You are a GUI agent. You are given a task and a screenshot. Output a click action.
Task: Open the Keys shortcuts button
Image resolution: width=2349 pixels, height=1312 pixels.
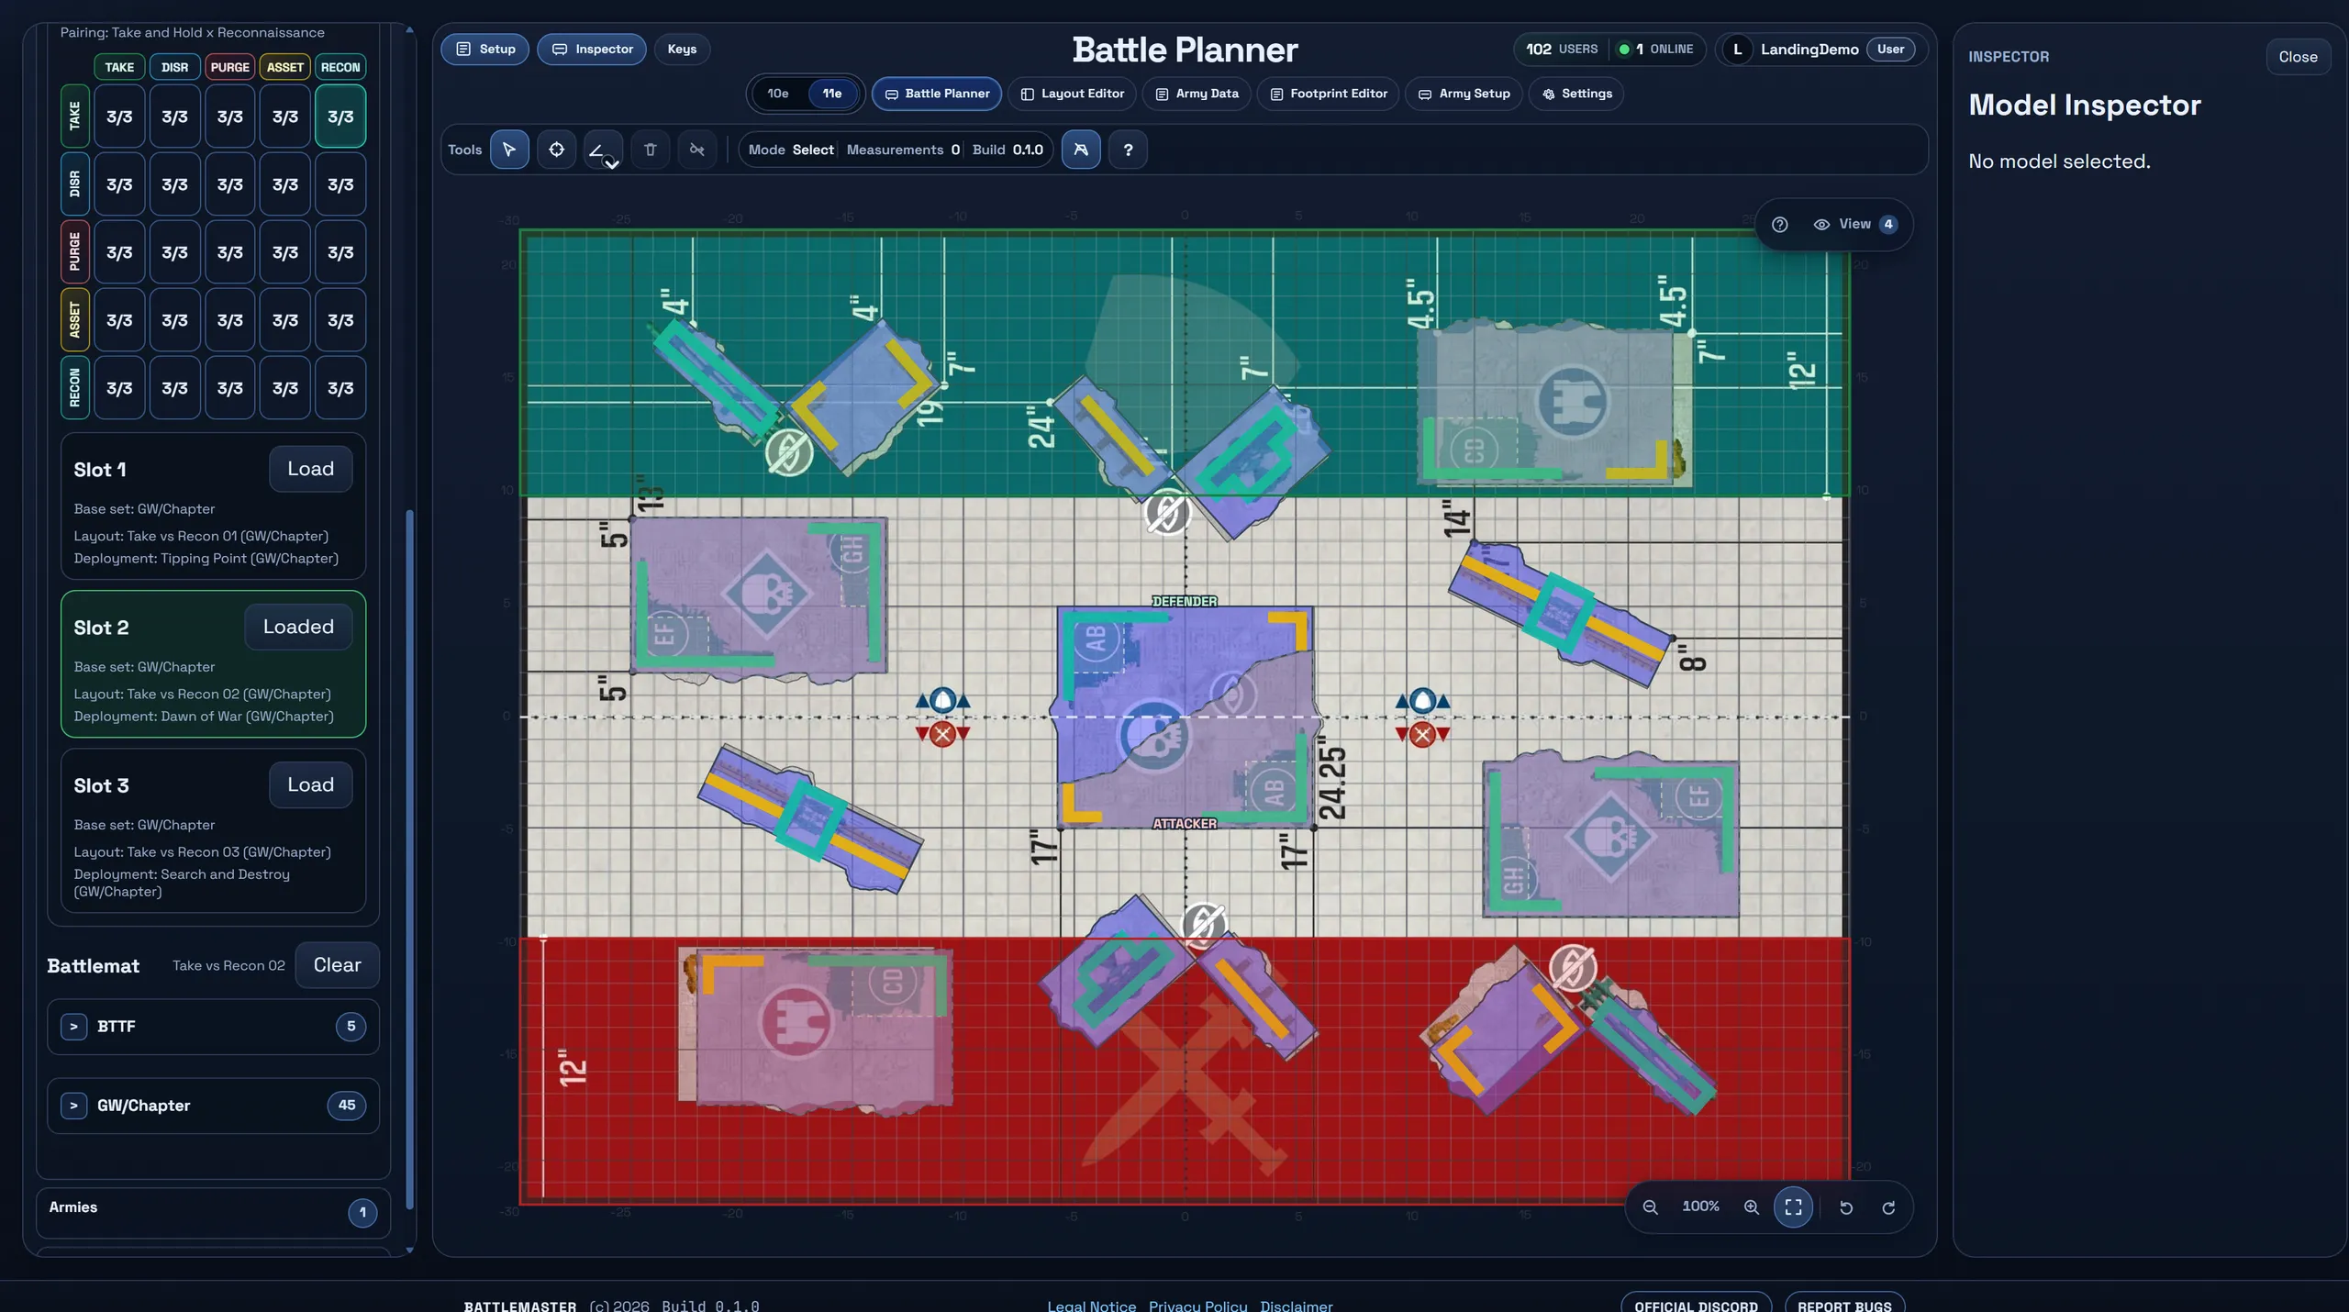point(682,50)
